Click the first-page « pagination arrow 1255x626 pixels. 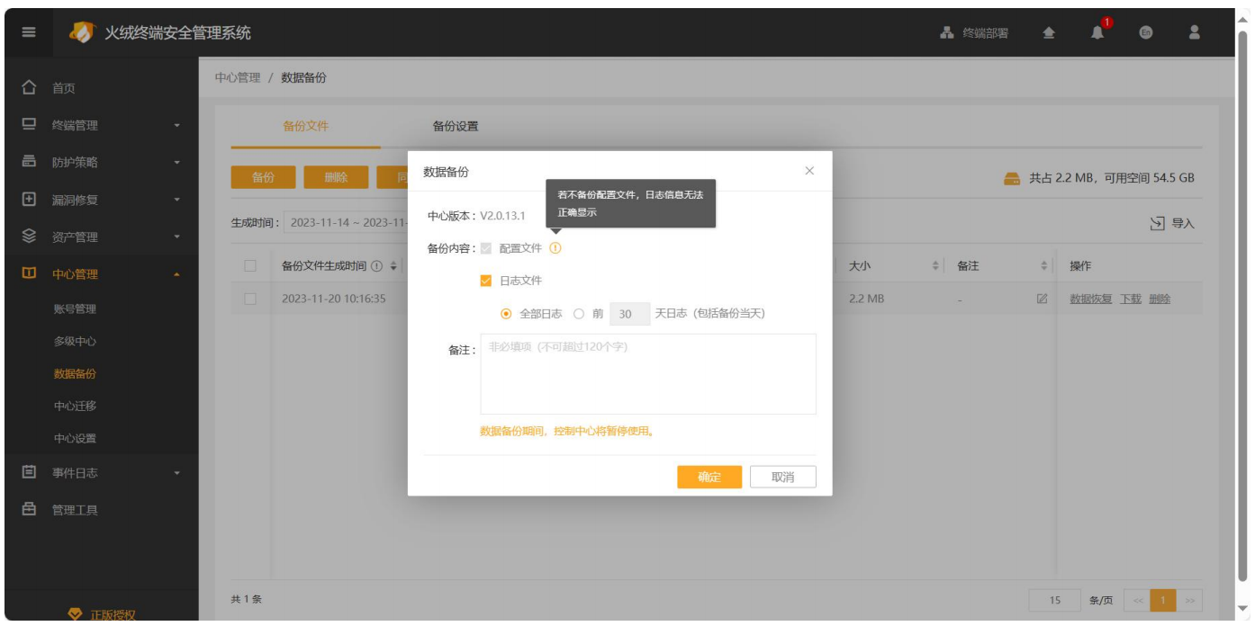tap(1138, 601)
